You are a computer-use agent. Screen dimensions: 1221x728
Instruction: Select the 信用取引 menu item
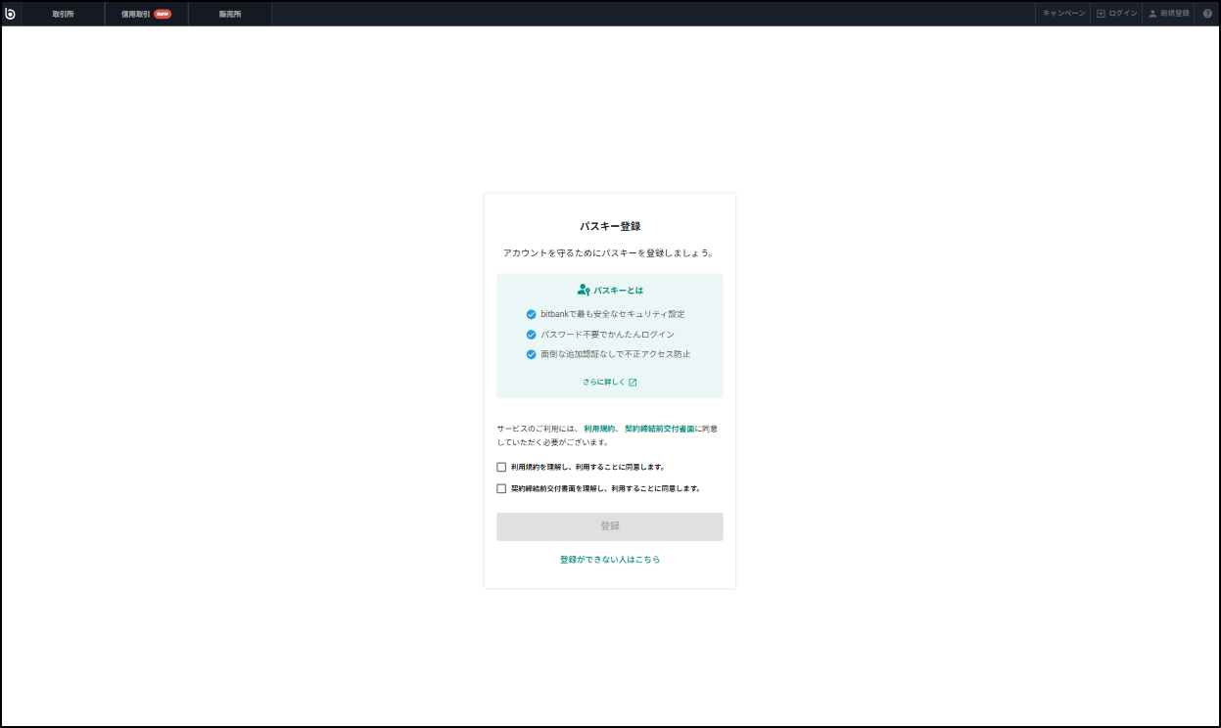(138, 14)
